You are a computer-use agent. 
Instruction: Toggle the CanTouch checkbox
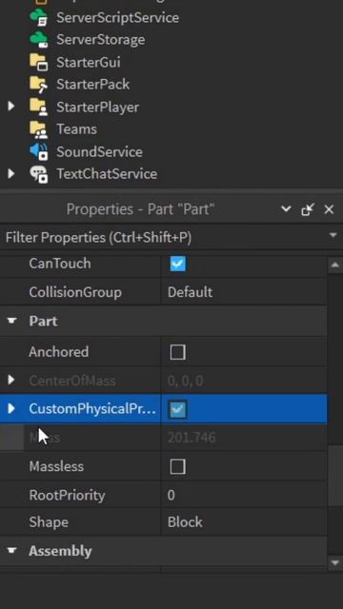coord(178,264)
